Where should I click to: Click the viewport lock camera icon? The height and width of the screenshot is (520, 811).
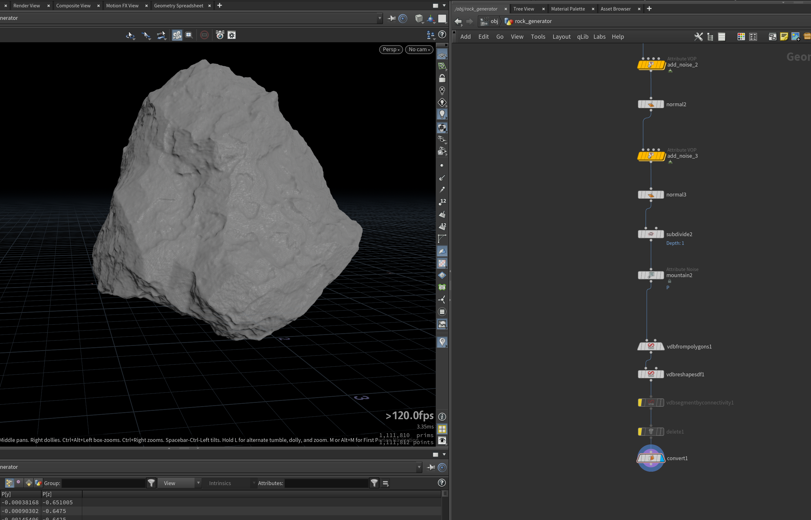click(x=442, y=79)
